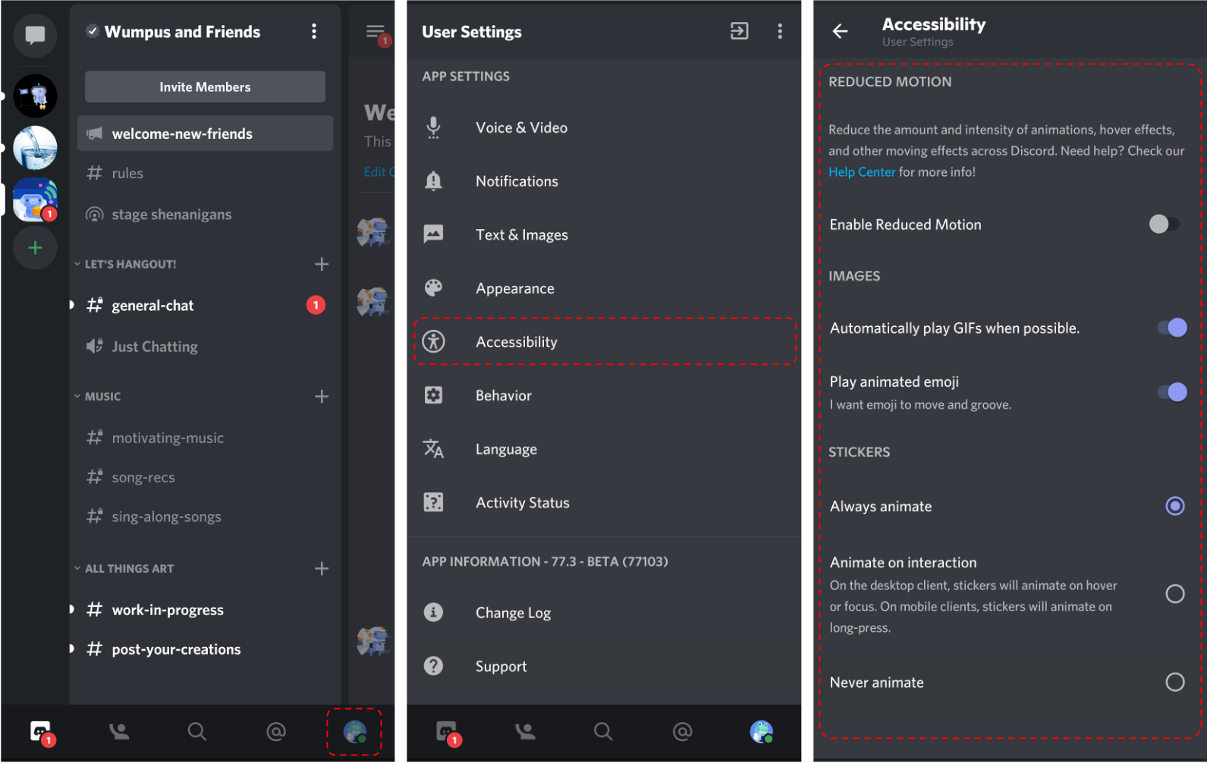Join stage shenanigans channel
The width and height of the screenshot is (1207, 763).
[205, 215]
